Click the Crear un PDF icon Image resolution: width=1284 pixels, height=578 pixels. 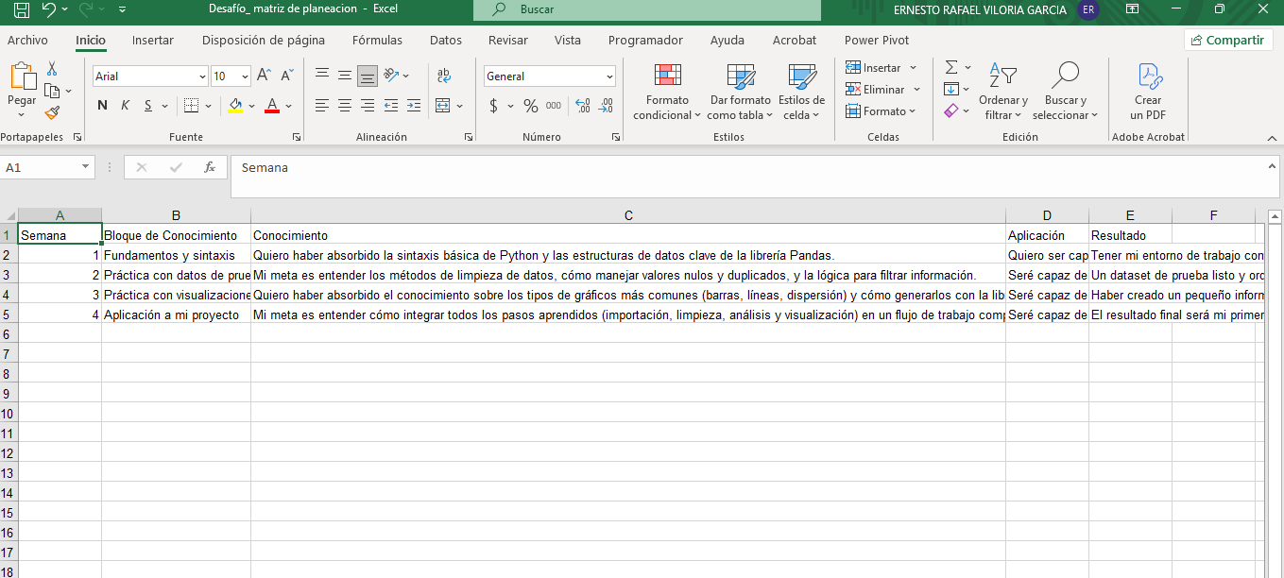point(1148,90)
